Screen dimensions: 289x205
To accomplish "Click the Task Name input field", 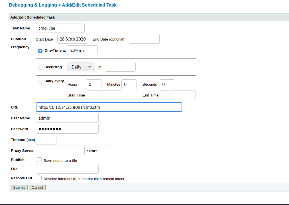I will (60, 28).
